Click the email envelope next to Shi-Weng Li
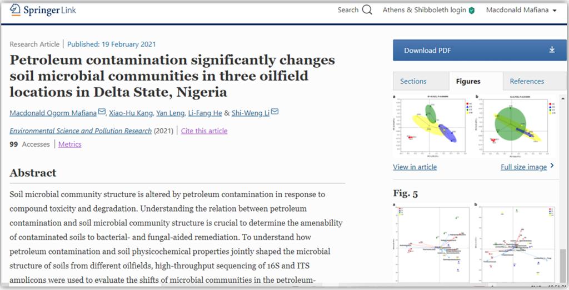The height and width of the screenshot is (290, 569). [x=274, y=113]
